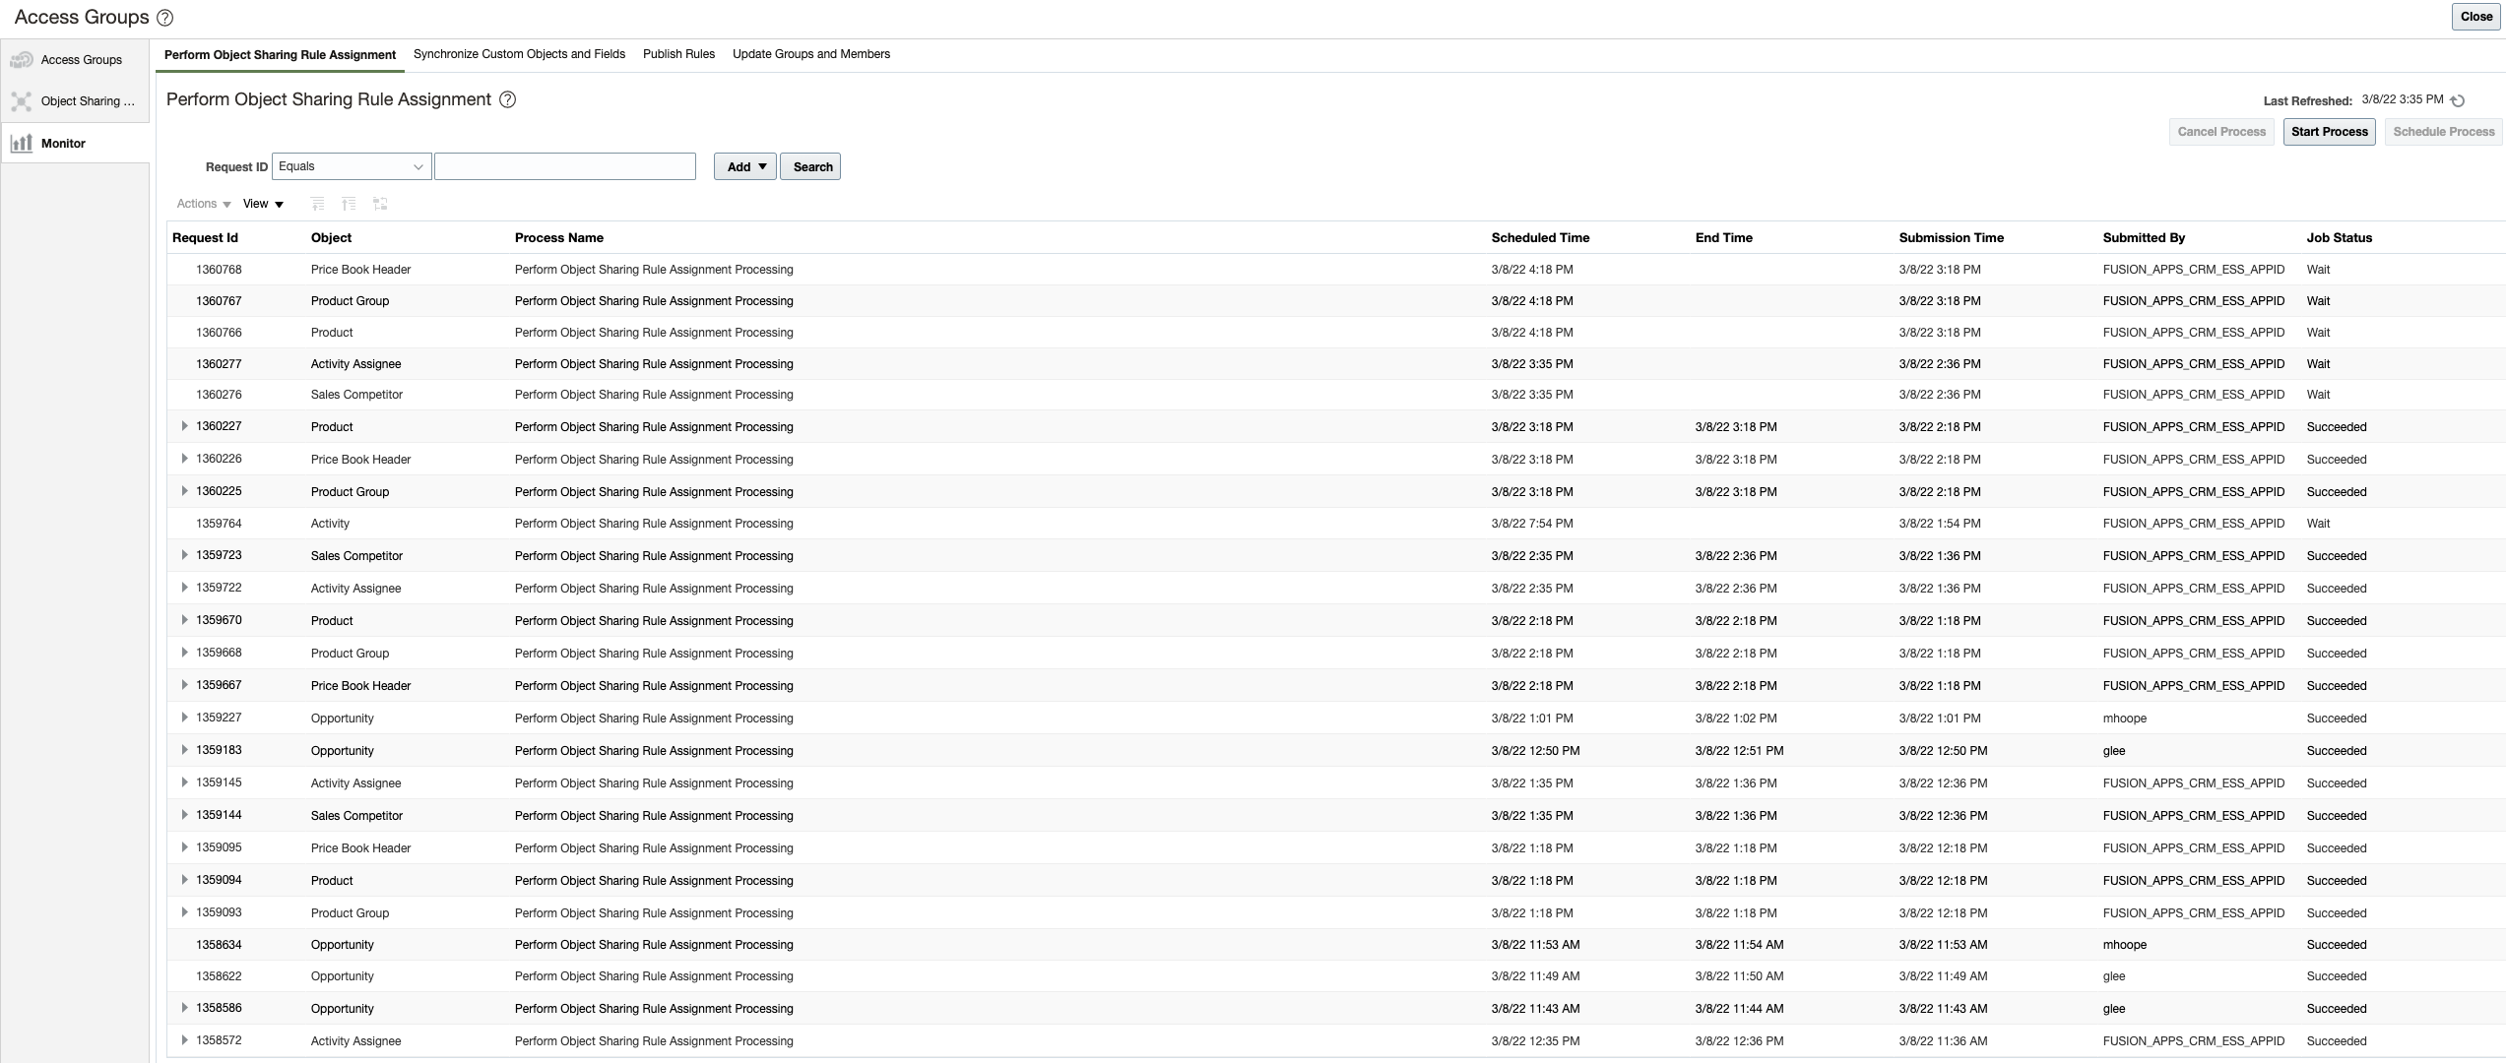
Task: Expand row for request 1360227
Action: tap(184, 426)
